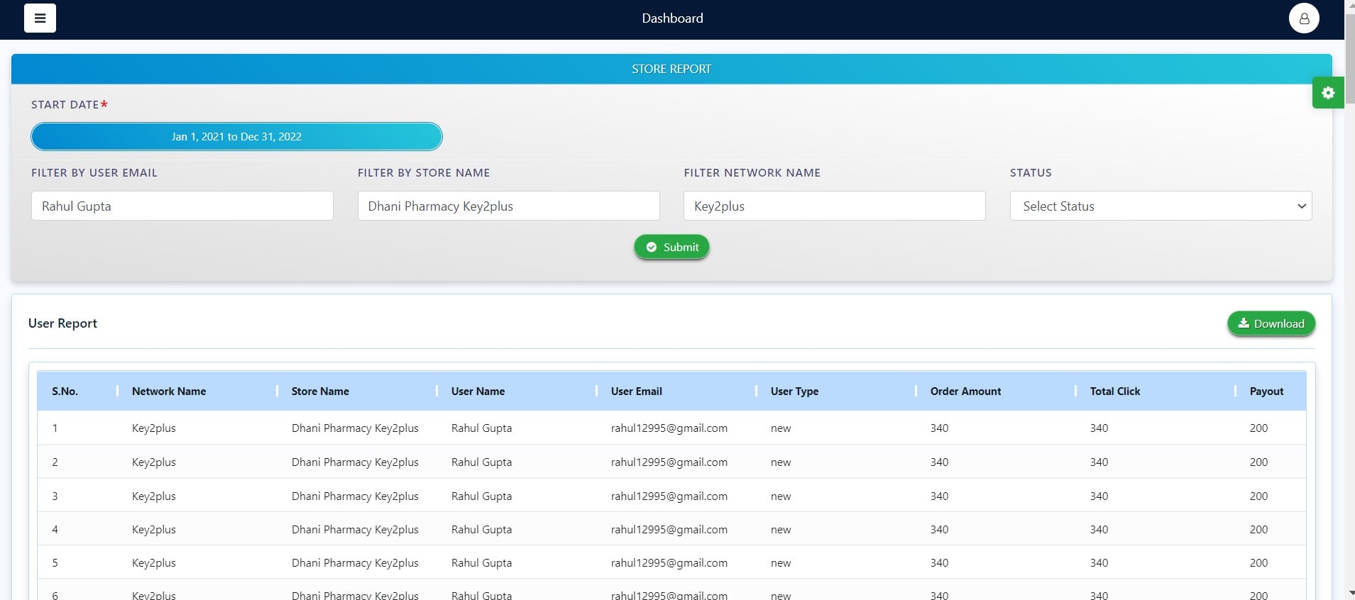Sort by Store Name column header

click(x=320, y=391)
